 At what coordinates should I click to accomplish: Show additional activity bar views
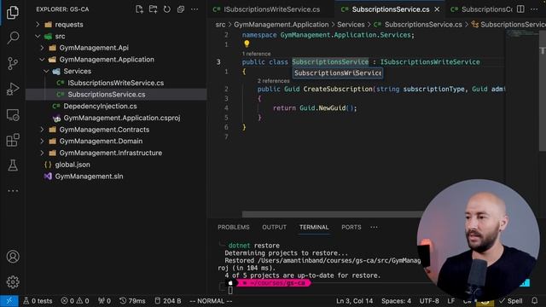[x=13, y=191]
